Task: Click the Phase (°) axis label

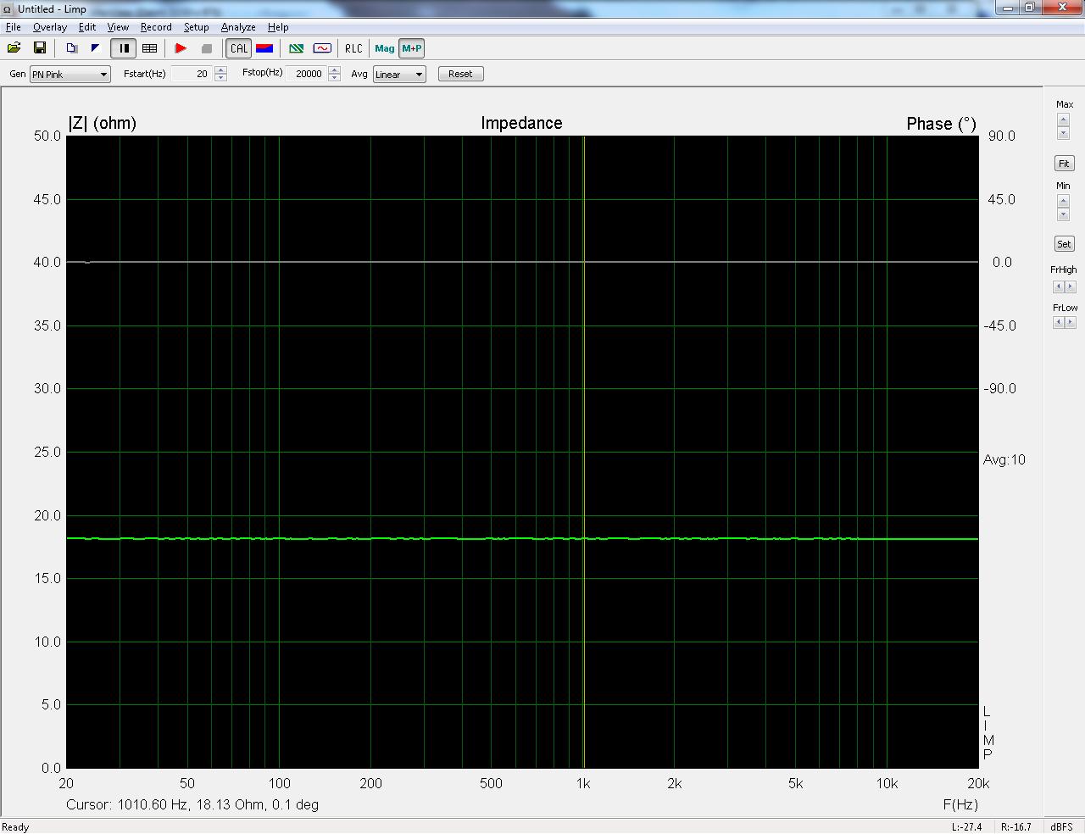Action: [x=941, y=124]
